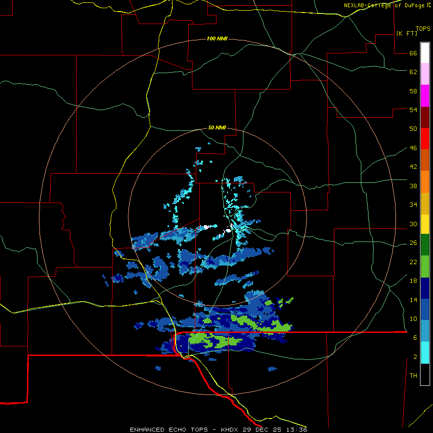
Task: Click the dark orange swatch near 42
Action: click(425, 160)
